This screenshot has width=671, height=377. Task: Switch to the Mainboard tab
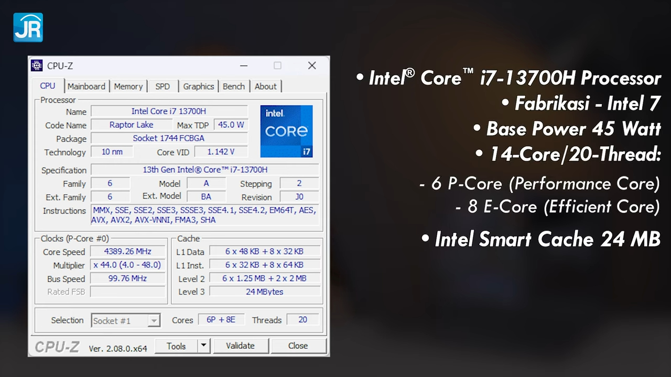[x=86, y=86]
